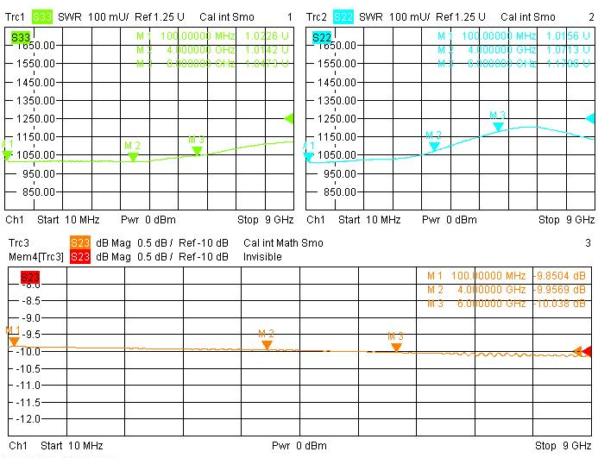
Task: Select marker M1 on the orange S23 trace
Action: pos(13,341)
